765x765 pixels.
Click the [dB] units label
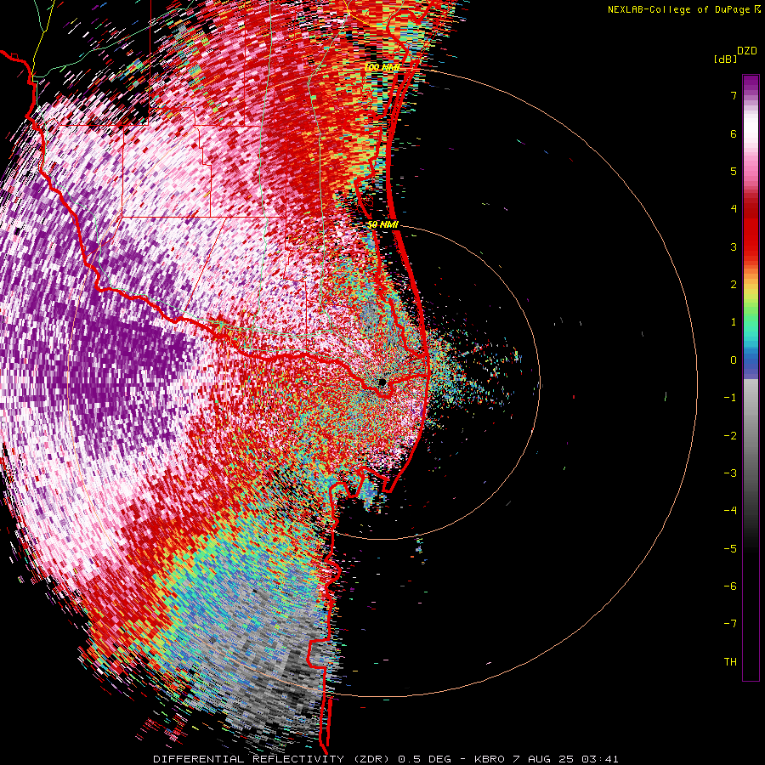pos(725,59)
